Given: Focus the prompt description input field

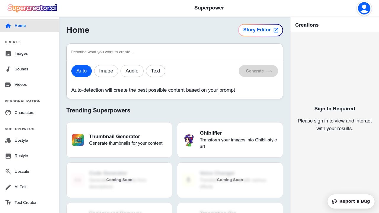Looking at the screenshot, I should [x=175, y=52].
